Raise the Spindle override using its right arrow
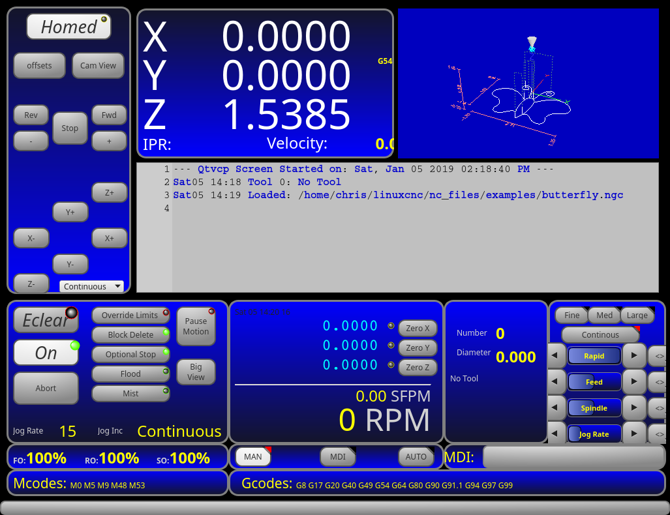Viewport: 670px width, 515px height. click(x=633, y=407)
